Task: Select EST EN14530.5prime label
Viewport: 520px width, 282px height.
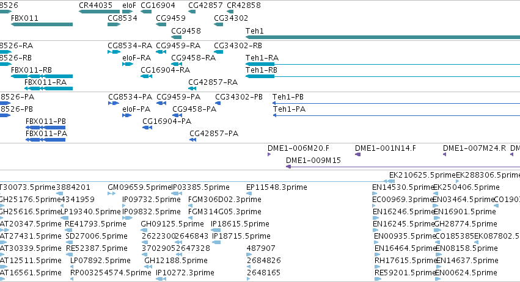Action: click(403, 187)
